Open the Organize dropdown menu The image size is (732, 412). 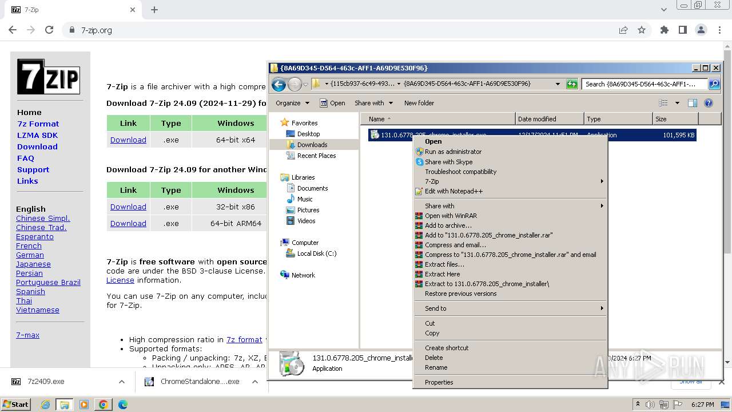coord(292,103)
